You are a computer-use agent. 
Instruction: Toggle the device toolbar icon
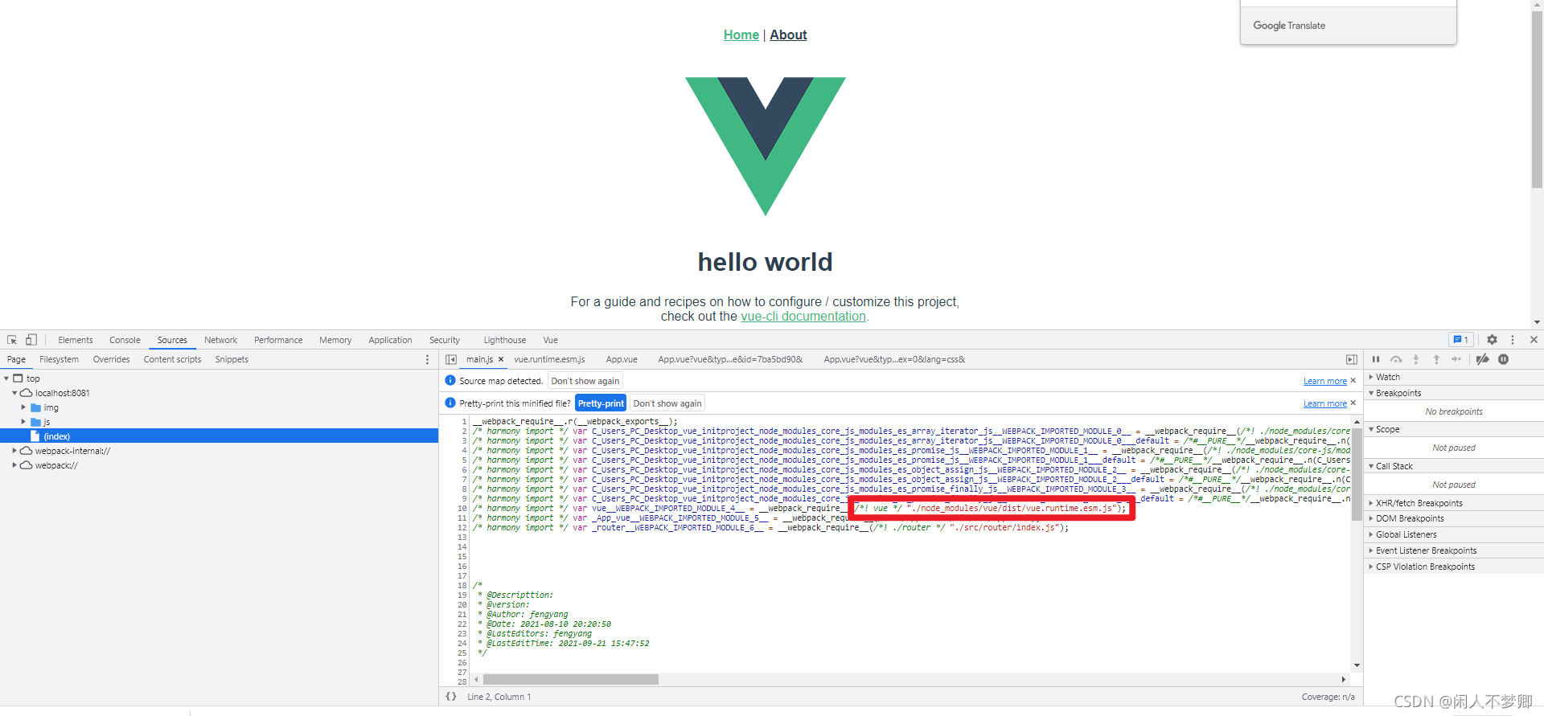[31, 340]
